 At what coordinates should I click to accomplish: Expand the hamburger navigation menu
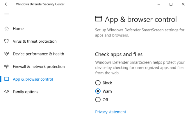point(7,15)
